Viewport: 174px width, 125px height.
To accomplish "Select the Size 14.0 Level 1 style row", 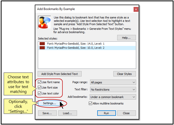I will point(87,44).
